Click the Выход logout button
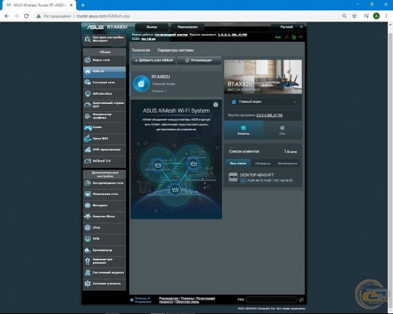This screenshot has width=393, height=314. pyautogui.click(x=152, y=27)
